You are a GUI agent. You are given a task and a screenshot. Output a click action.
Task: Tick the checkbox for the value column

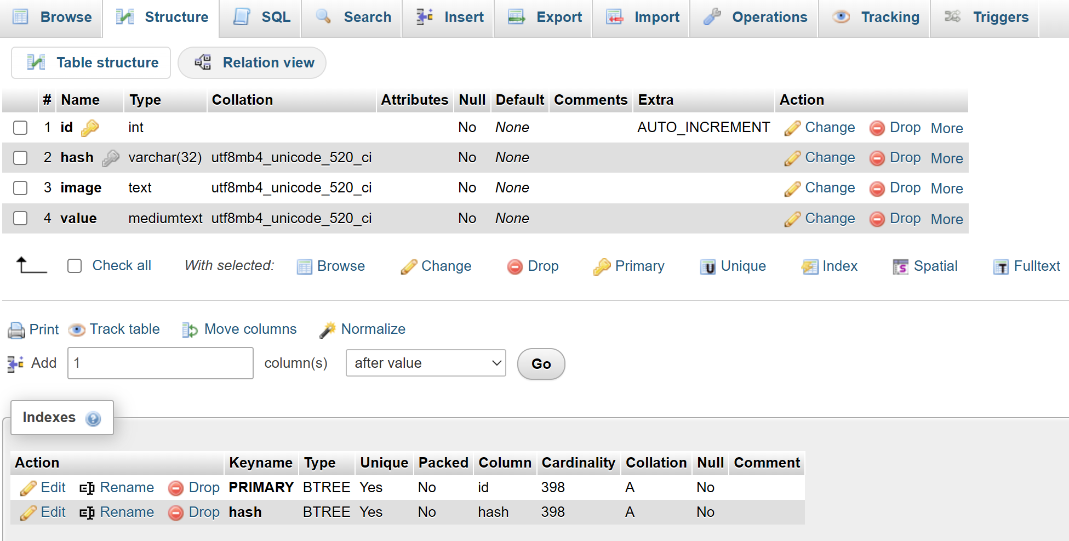20,218
